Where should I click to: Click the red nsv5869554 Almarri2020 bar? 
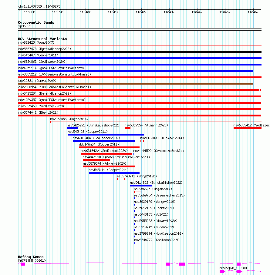tap(127, 128)
